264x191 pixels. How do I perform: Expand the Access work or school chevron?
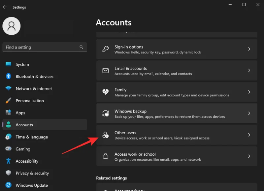(x=249, y=156)
